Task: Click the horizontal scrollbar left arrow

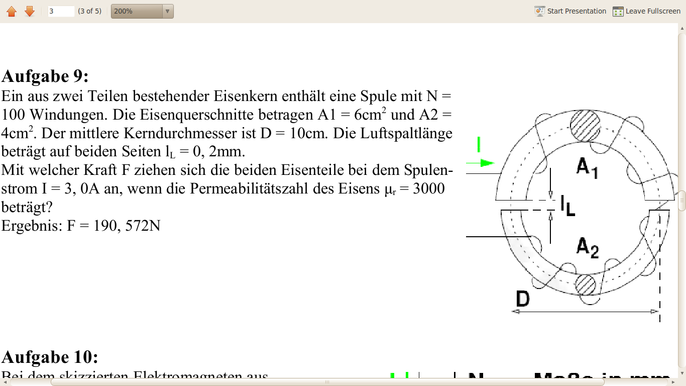Action: pyautogui.click(x=4, y=382)
